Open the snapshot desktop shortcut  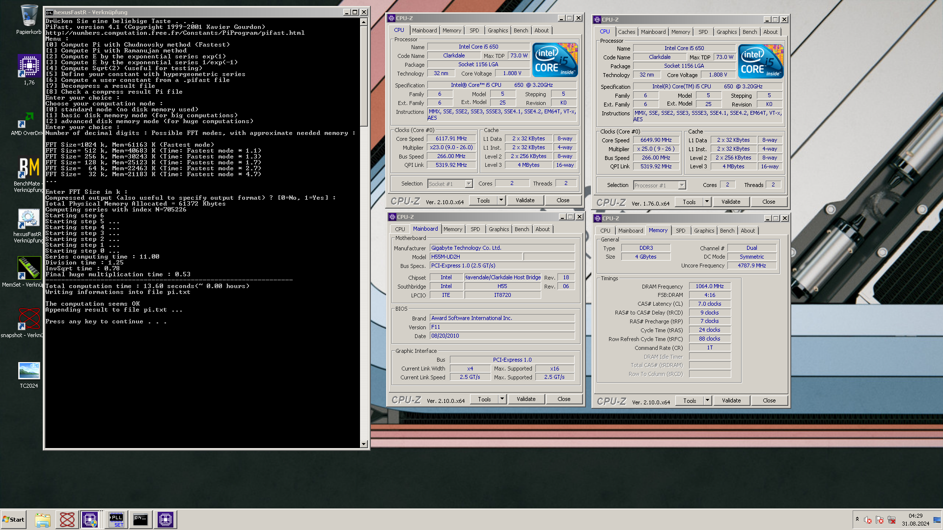(x=28, y=322)
